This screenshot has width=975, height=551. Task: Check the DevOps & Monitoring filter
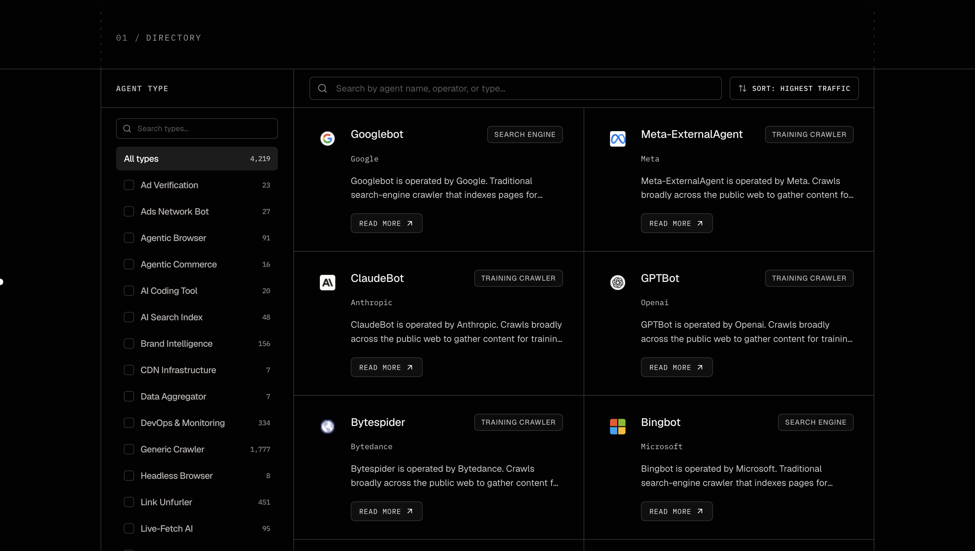[x=129, y=423]
